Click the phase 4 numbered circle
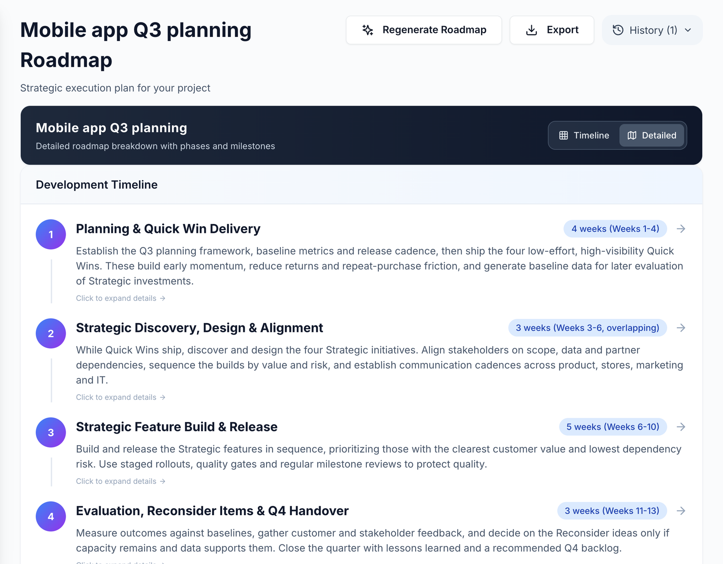The width and height of the screenshot is (723, 564). (x=51, y=516)
